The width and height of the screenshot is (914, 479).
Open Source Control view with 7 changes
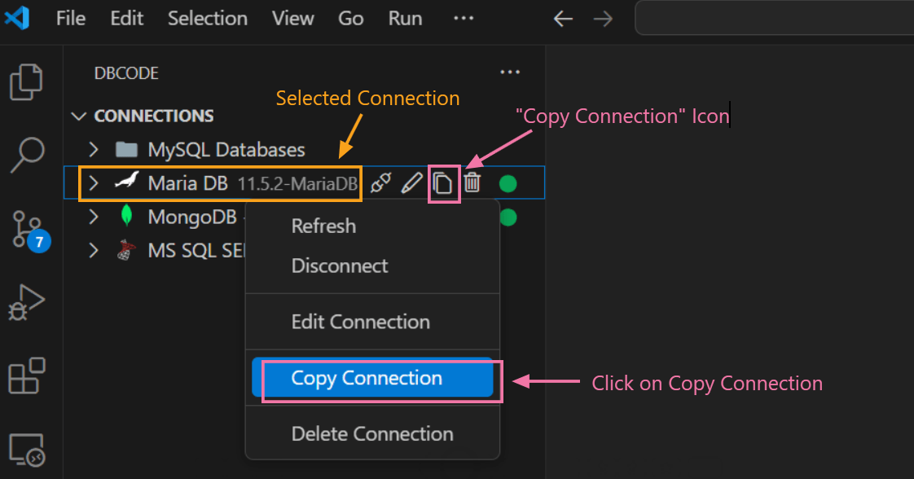[x=29, y=231]
